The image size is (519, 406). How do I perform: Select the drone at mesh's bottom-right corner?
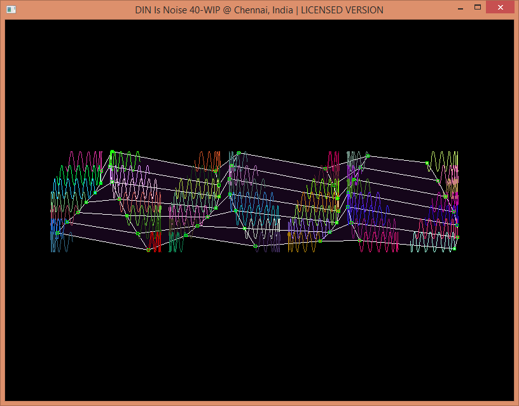[454, 248]
